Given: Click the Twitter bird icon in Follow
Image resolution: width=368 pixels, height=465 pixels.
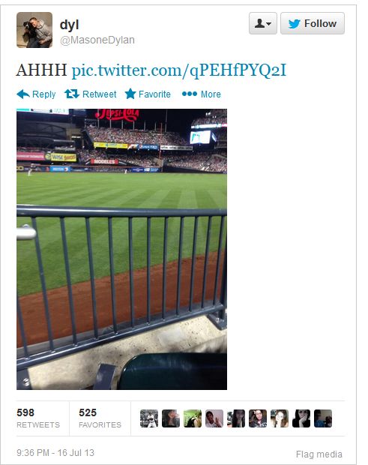Looking at the screenshot, I should coord(295,23).
